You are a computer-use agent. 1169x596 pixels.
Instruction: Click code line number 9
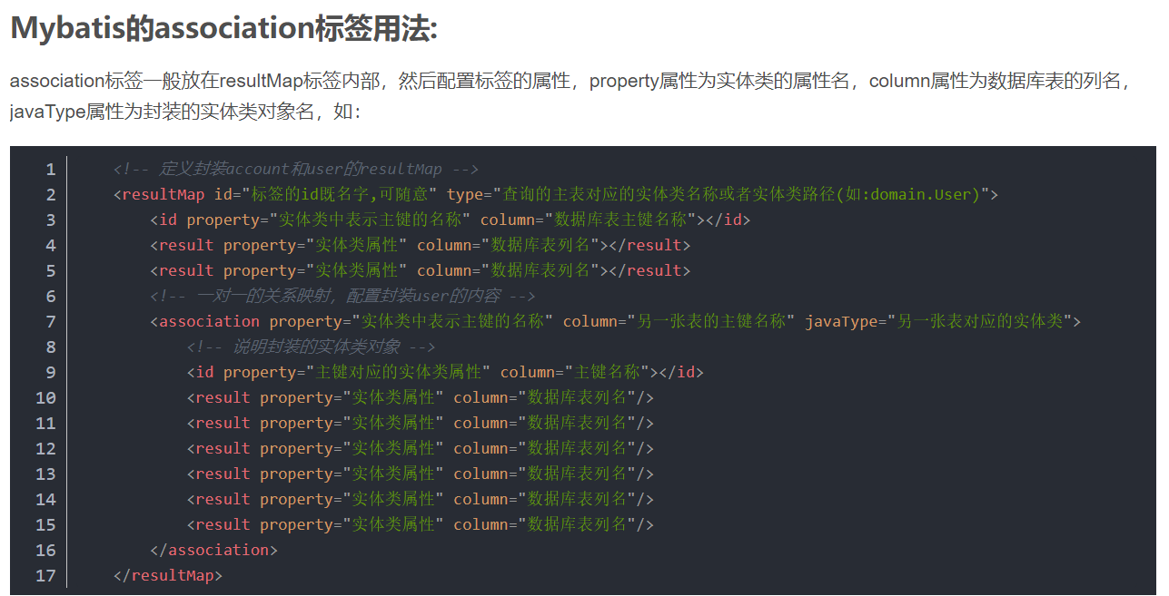point(51,372)
